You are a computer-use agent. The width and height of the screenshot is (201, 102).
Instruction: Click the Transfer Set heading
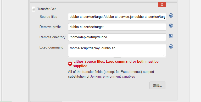(x=46, y=9)
